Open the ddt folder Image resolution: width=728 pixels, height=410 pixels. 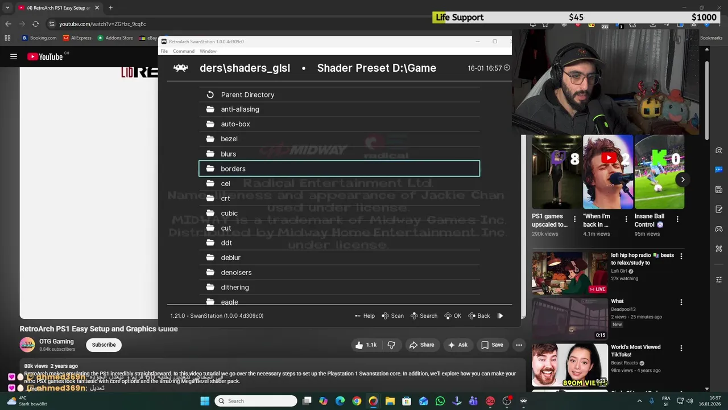[339, 243]
